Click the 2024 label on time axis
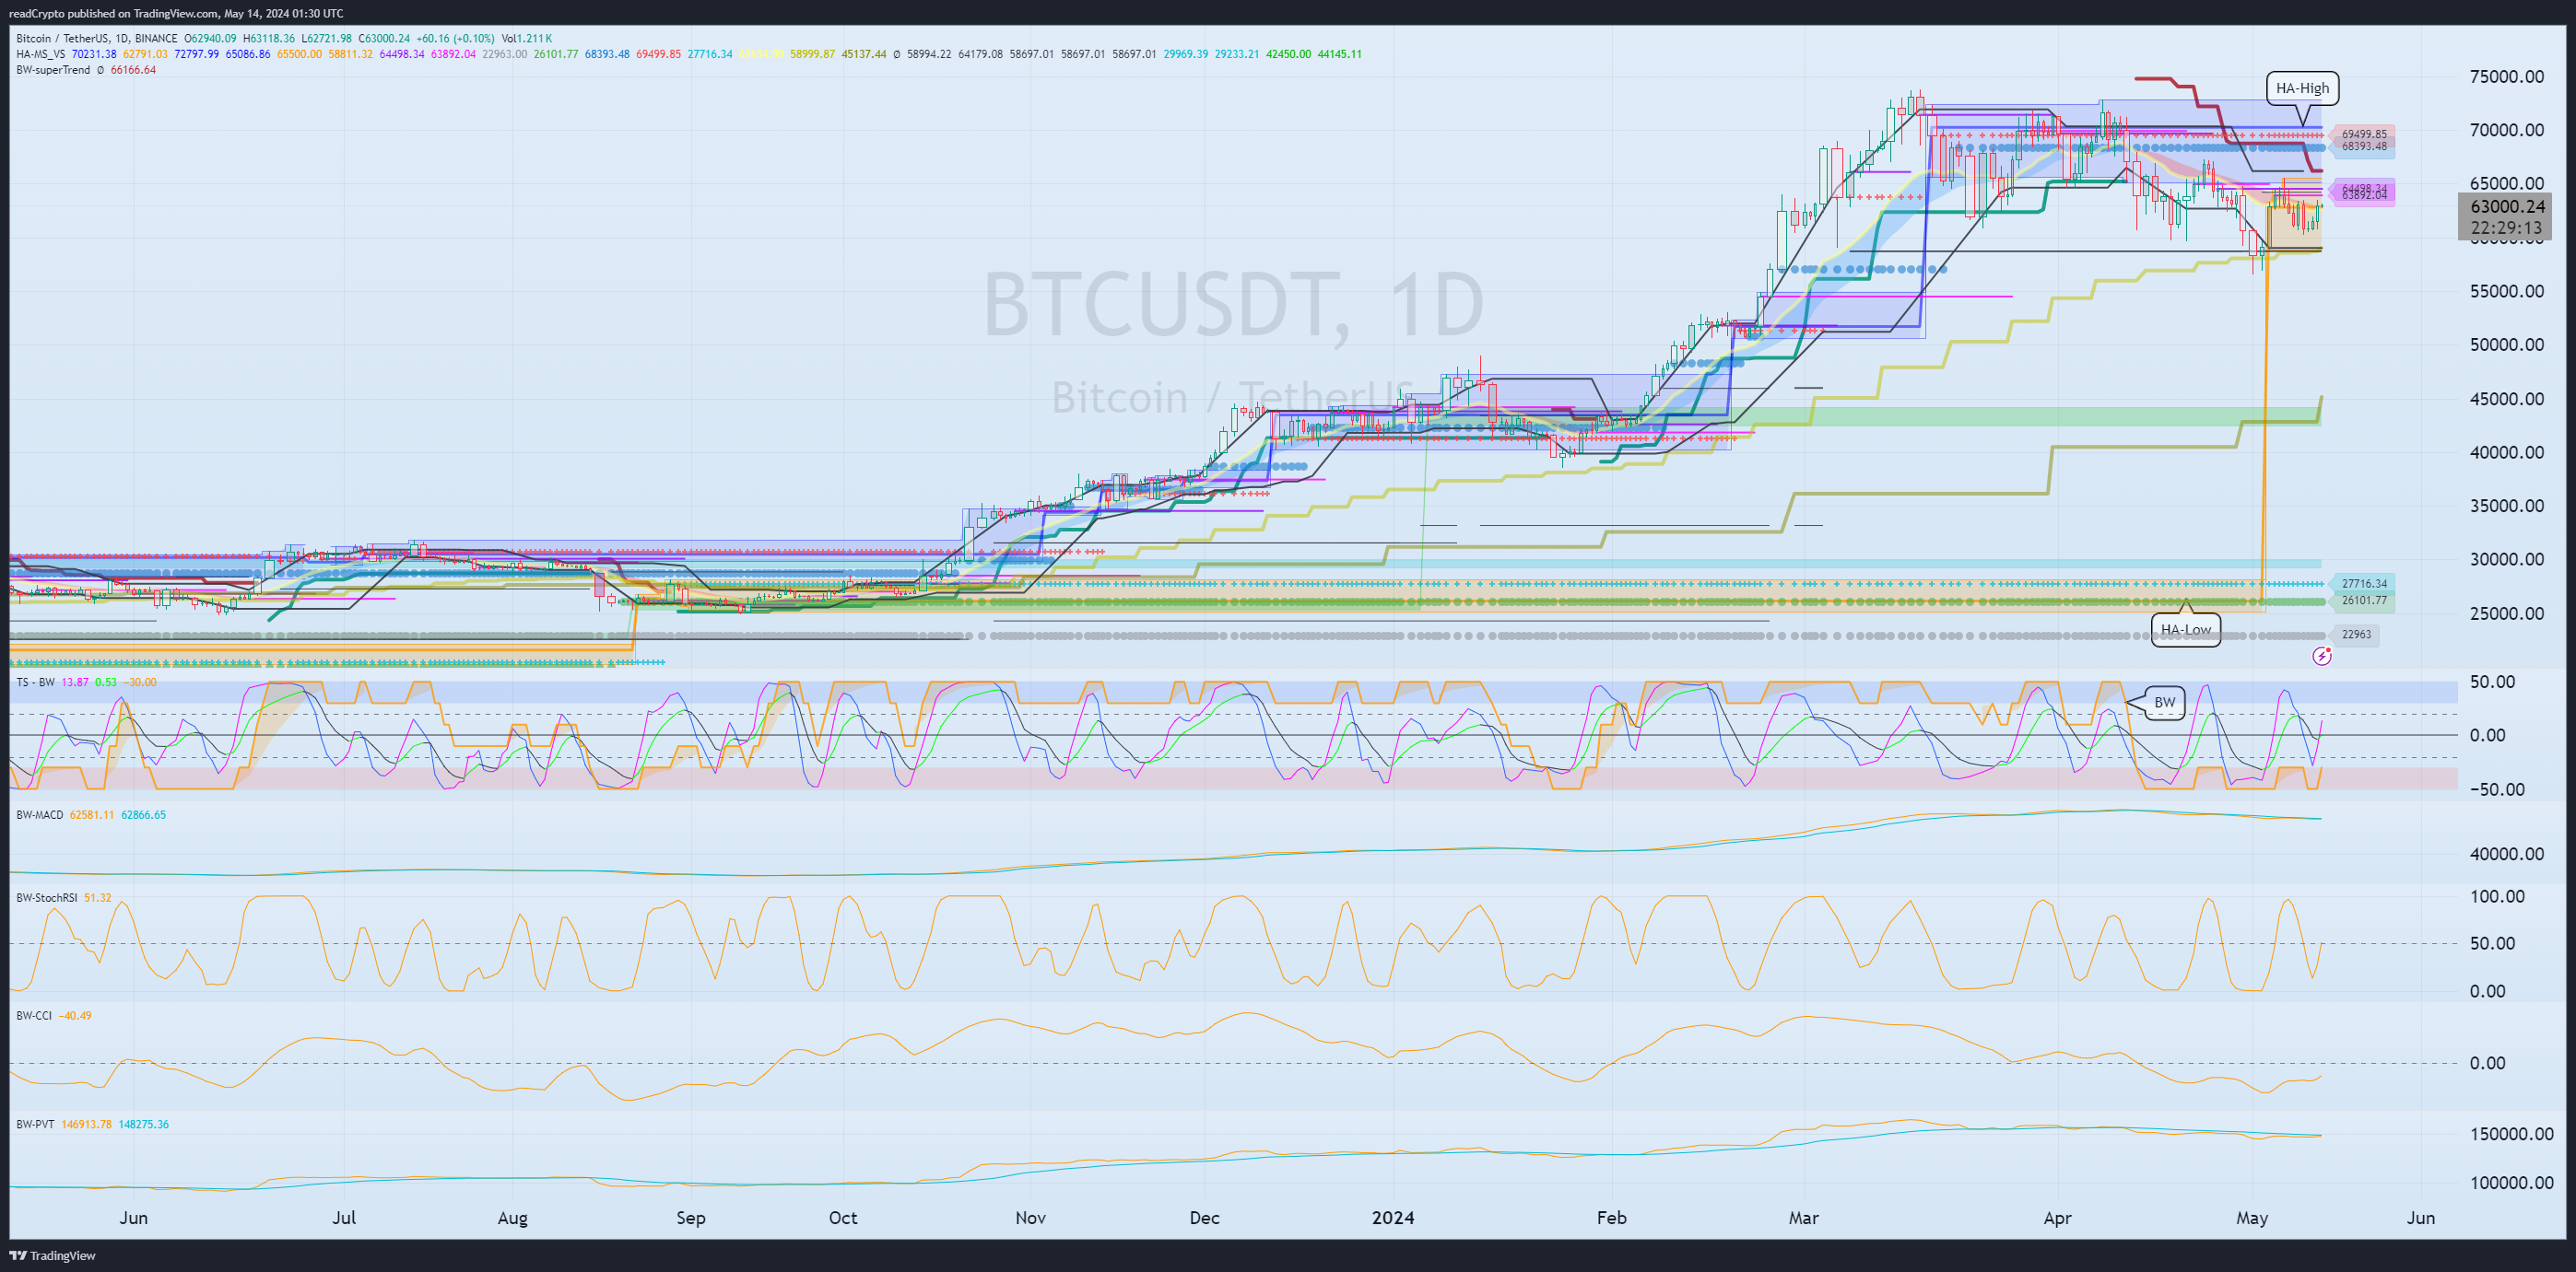This screenshot has width=2576, height=1272. [x=1393, y=1218]
